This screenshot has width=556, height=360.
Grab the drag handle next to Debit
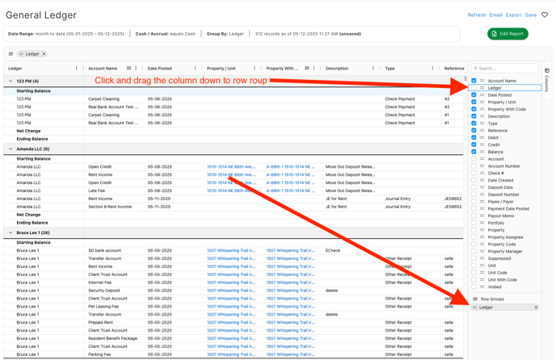pos(482,137)
